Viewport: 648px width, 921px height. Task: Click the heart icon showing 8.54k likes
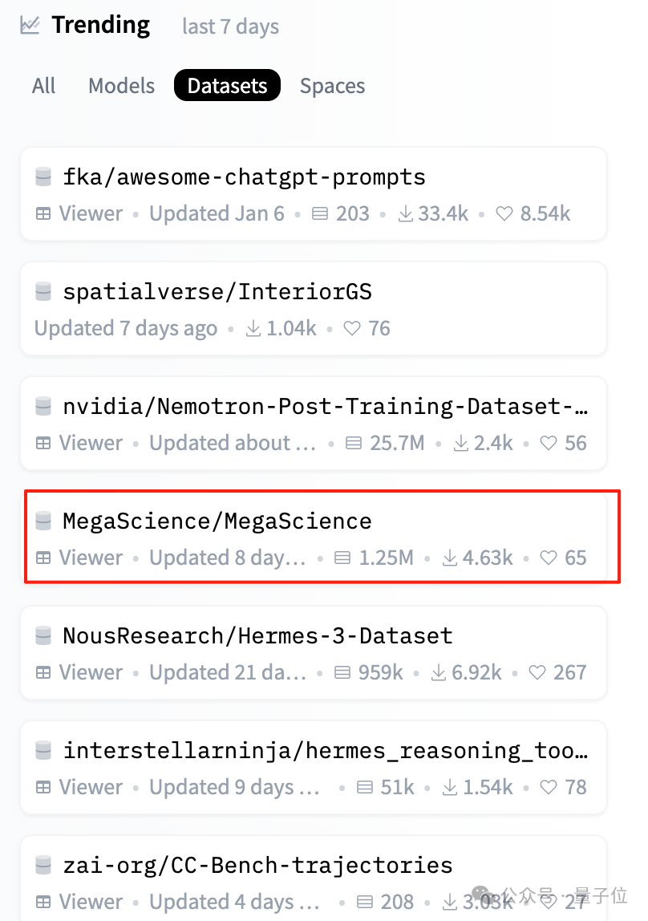[x=504, y=213]
